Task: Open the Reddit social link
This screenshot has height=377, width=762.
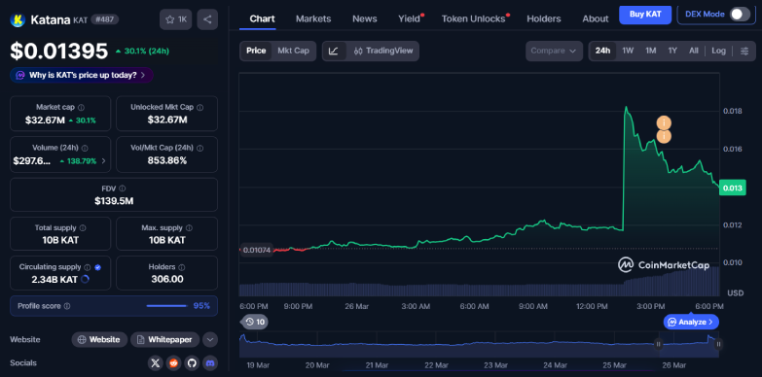Action: [173, 362]
